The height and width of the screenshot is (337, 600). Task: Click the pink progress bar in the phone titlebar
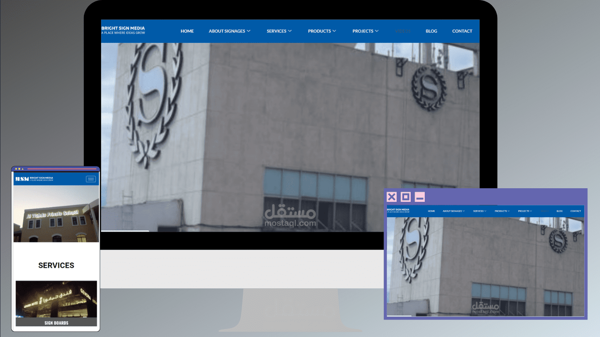coord(61,168)
